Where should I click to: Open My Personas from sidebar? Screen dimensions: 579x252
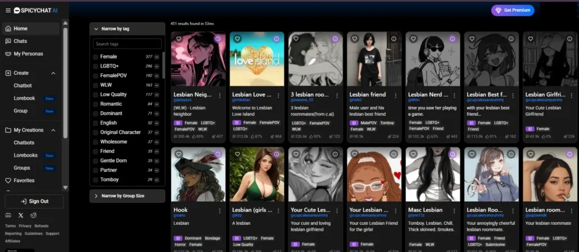[28, 54]
